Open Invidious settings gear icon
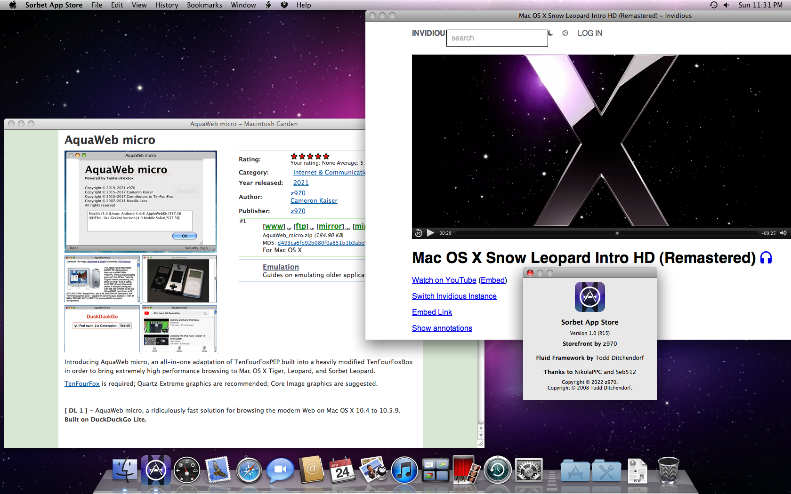This screenshot has width=791, height=494. tap(565, 33)
